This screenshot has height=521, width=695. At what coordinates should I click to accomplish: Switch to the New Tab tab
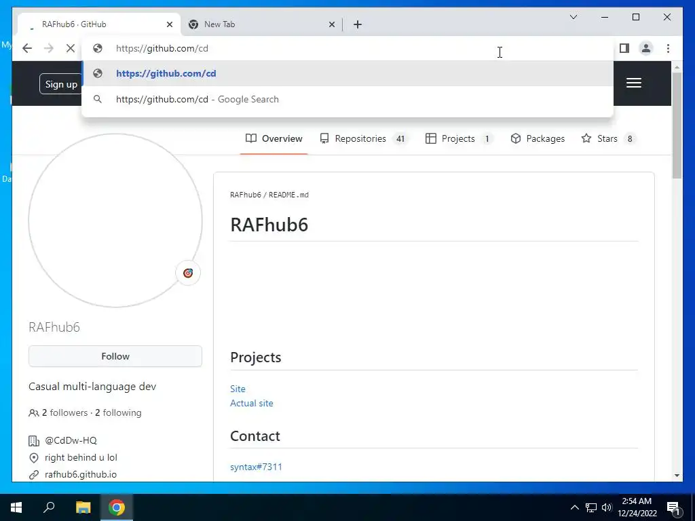(261, 24)
